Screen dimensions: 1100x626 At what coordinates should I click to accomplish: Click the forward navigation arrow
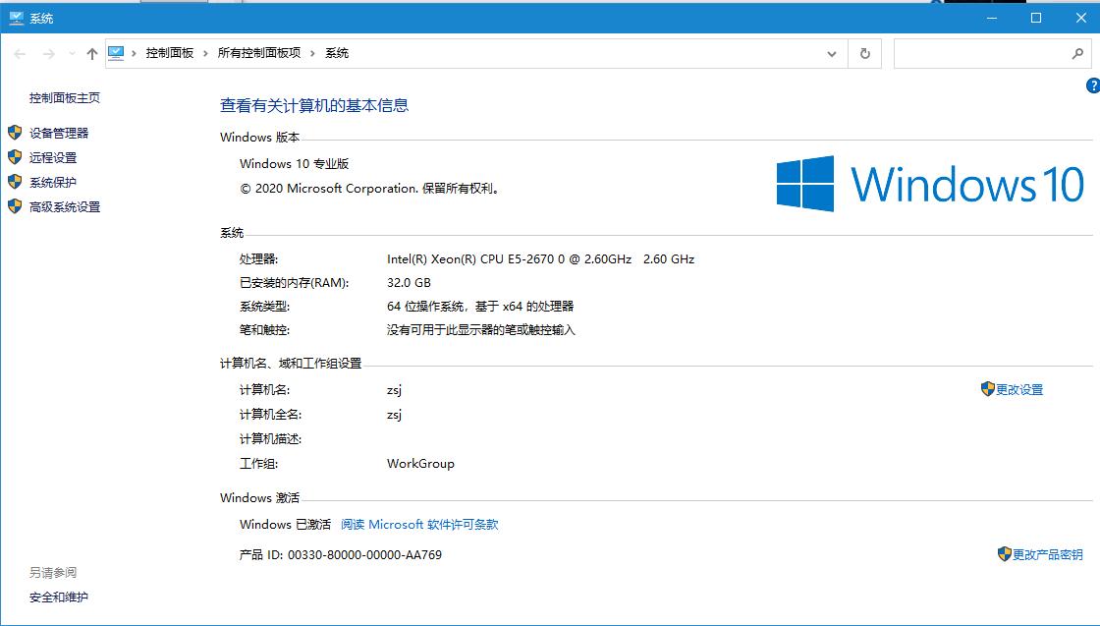click(x=47, y=53)
